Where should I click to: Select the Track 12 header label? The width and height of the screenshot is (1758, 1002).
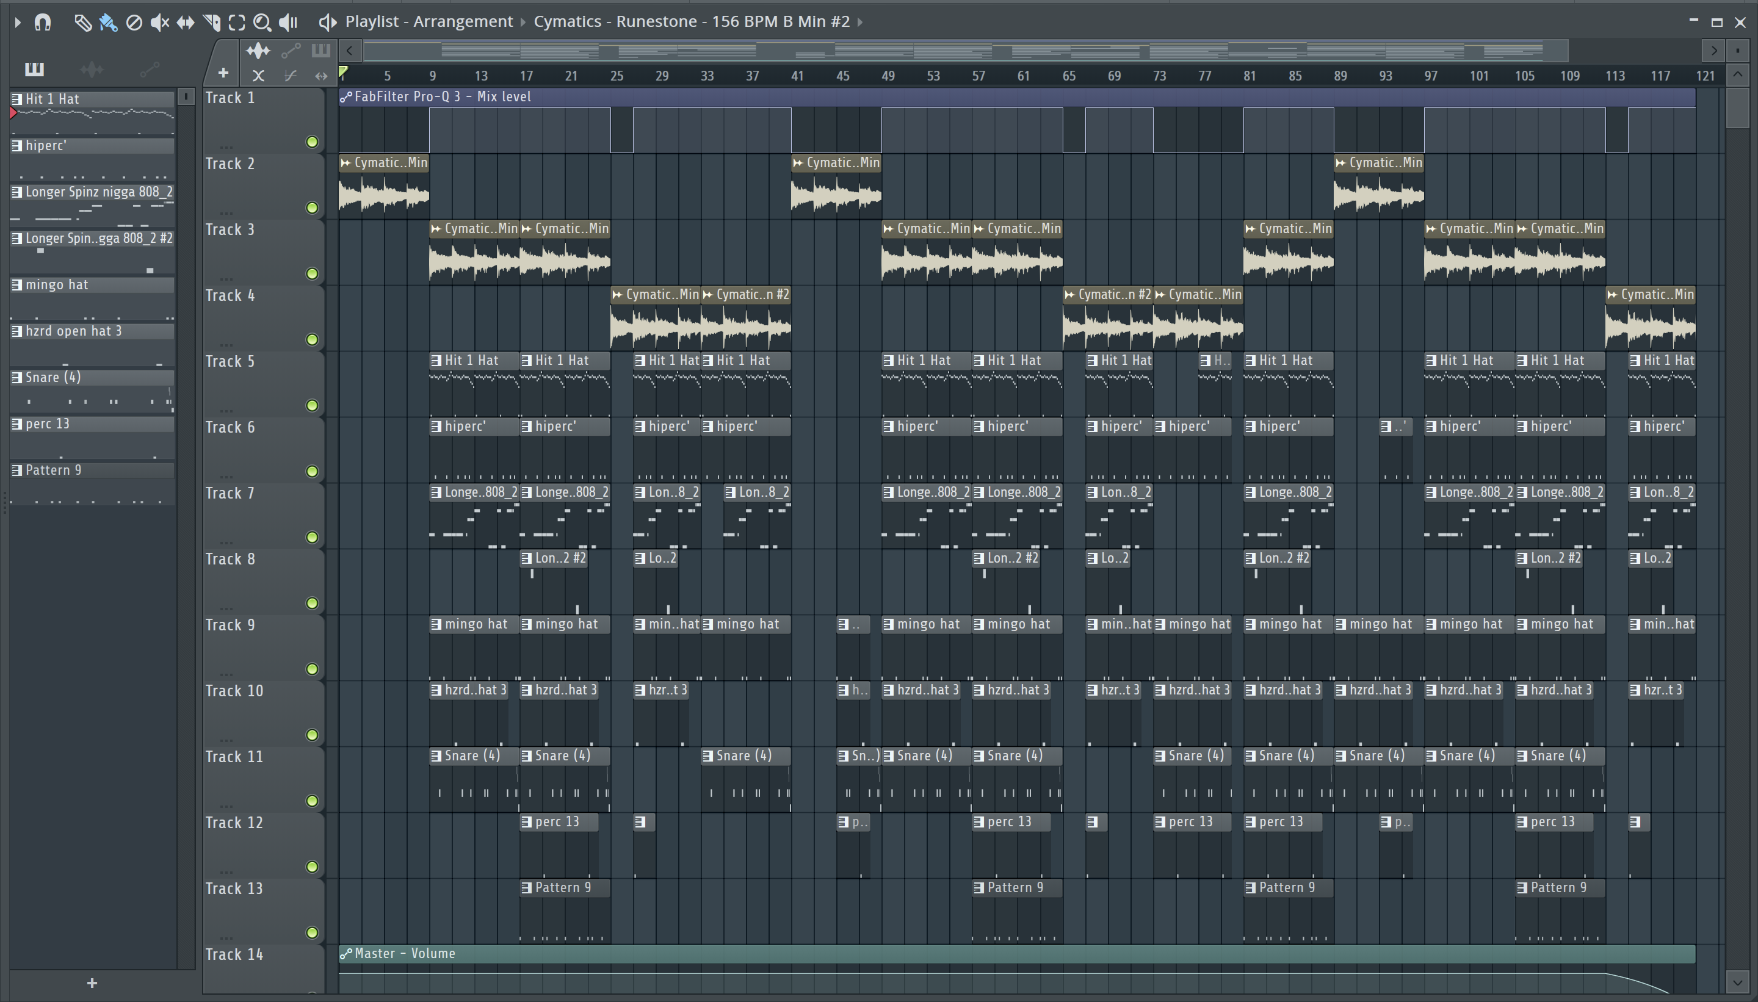pyautogui.click(x=234, y=823)
